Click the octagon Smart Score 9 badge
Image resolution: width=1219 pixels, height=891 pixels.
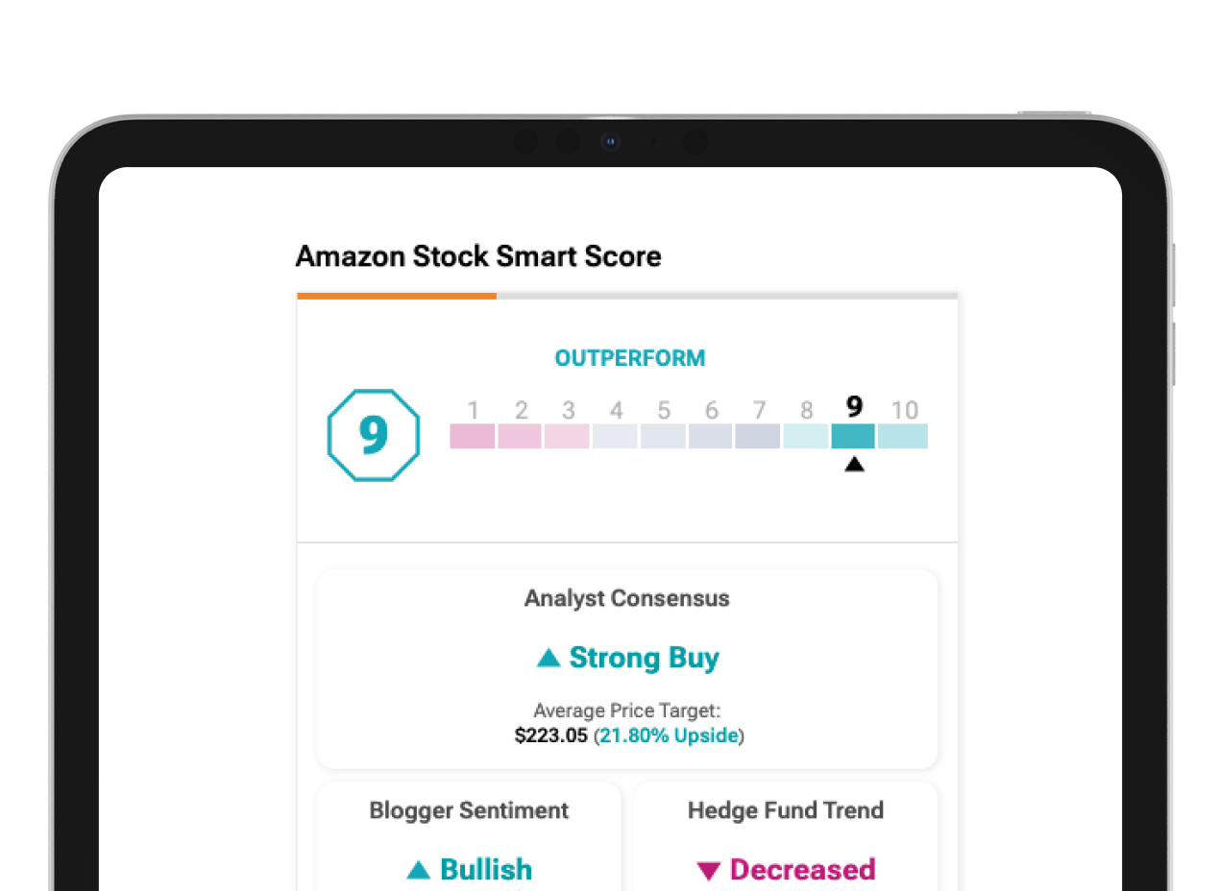pyautogui.click(x=374, y=435)
